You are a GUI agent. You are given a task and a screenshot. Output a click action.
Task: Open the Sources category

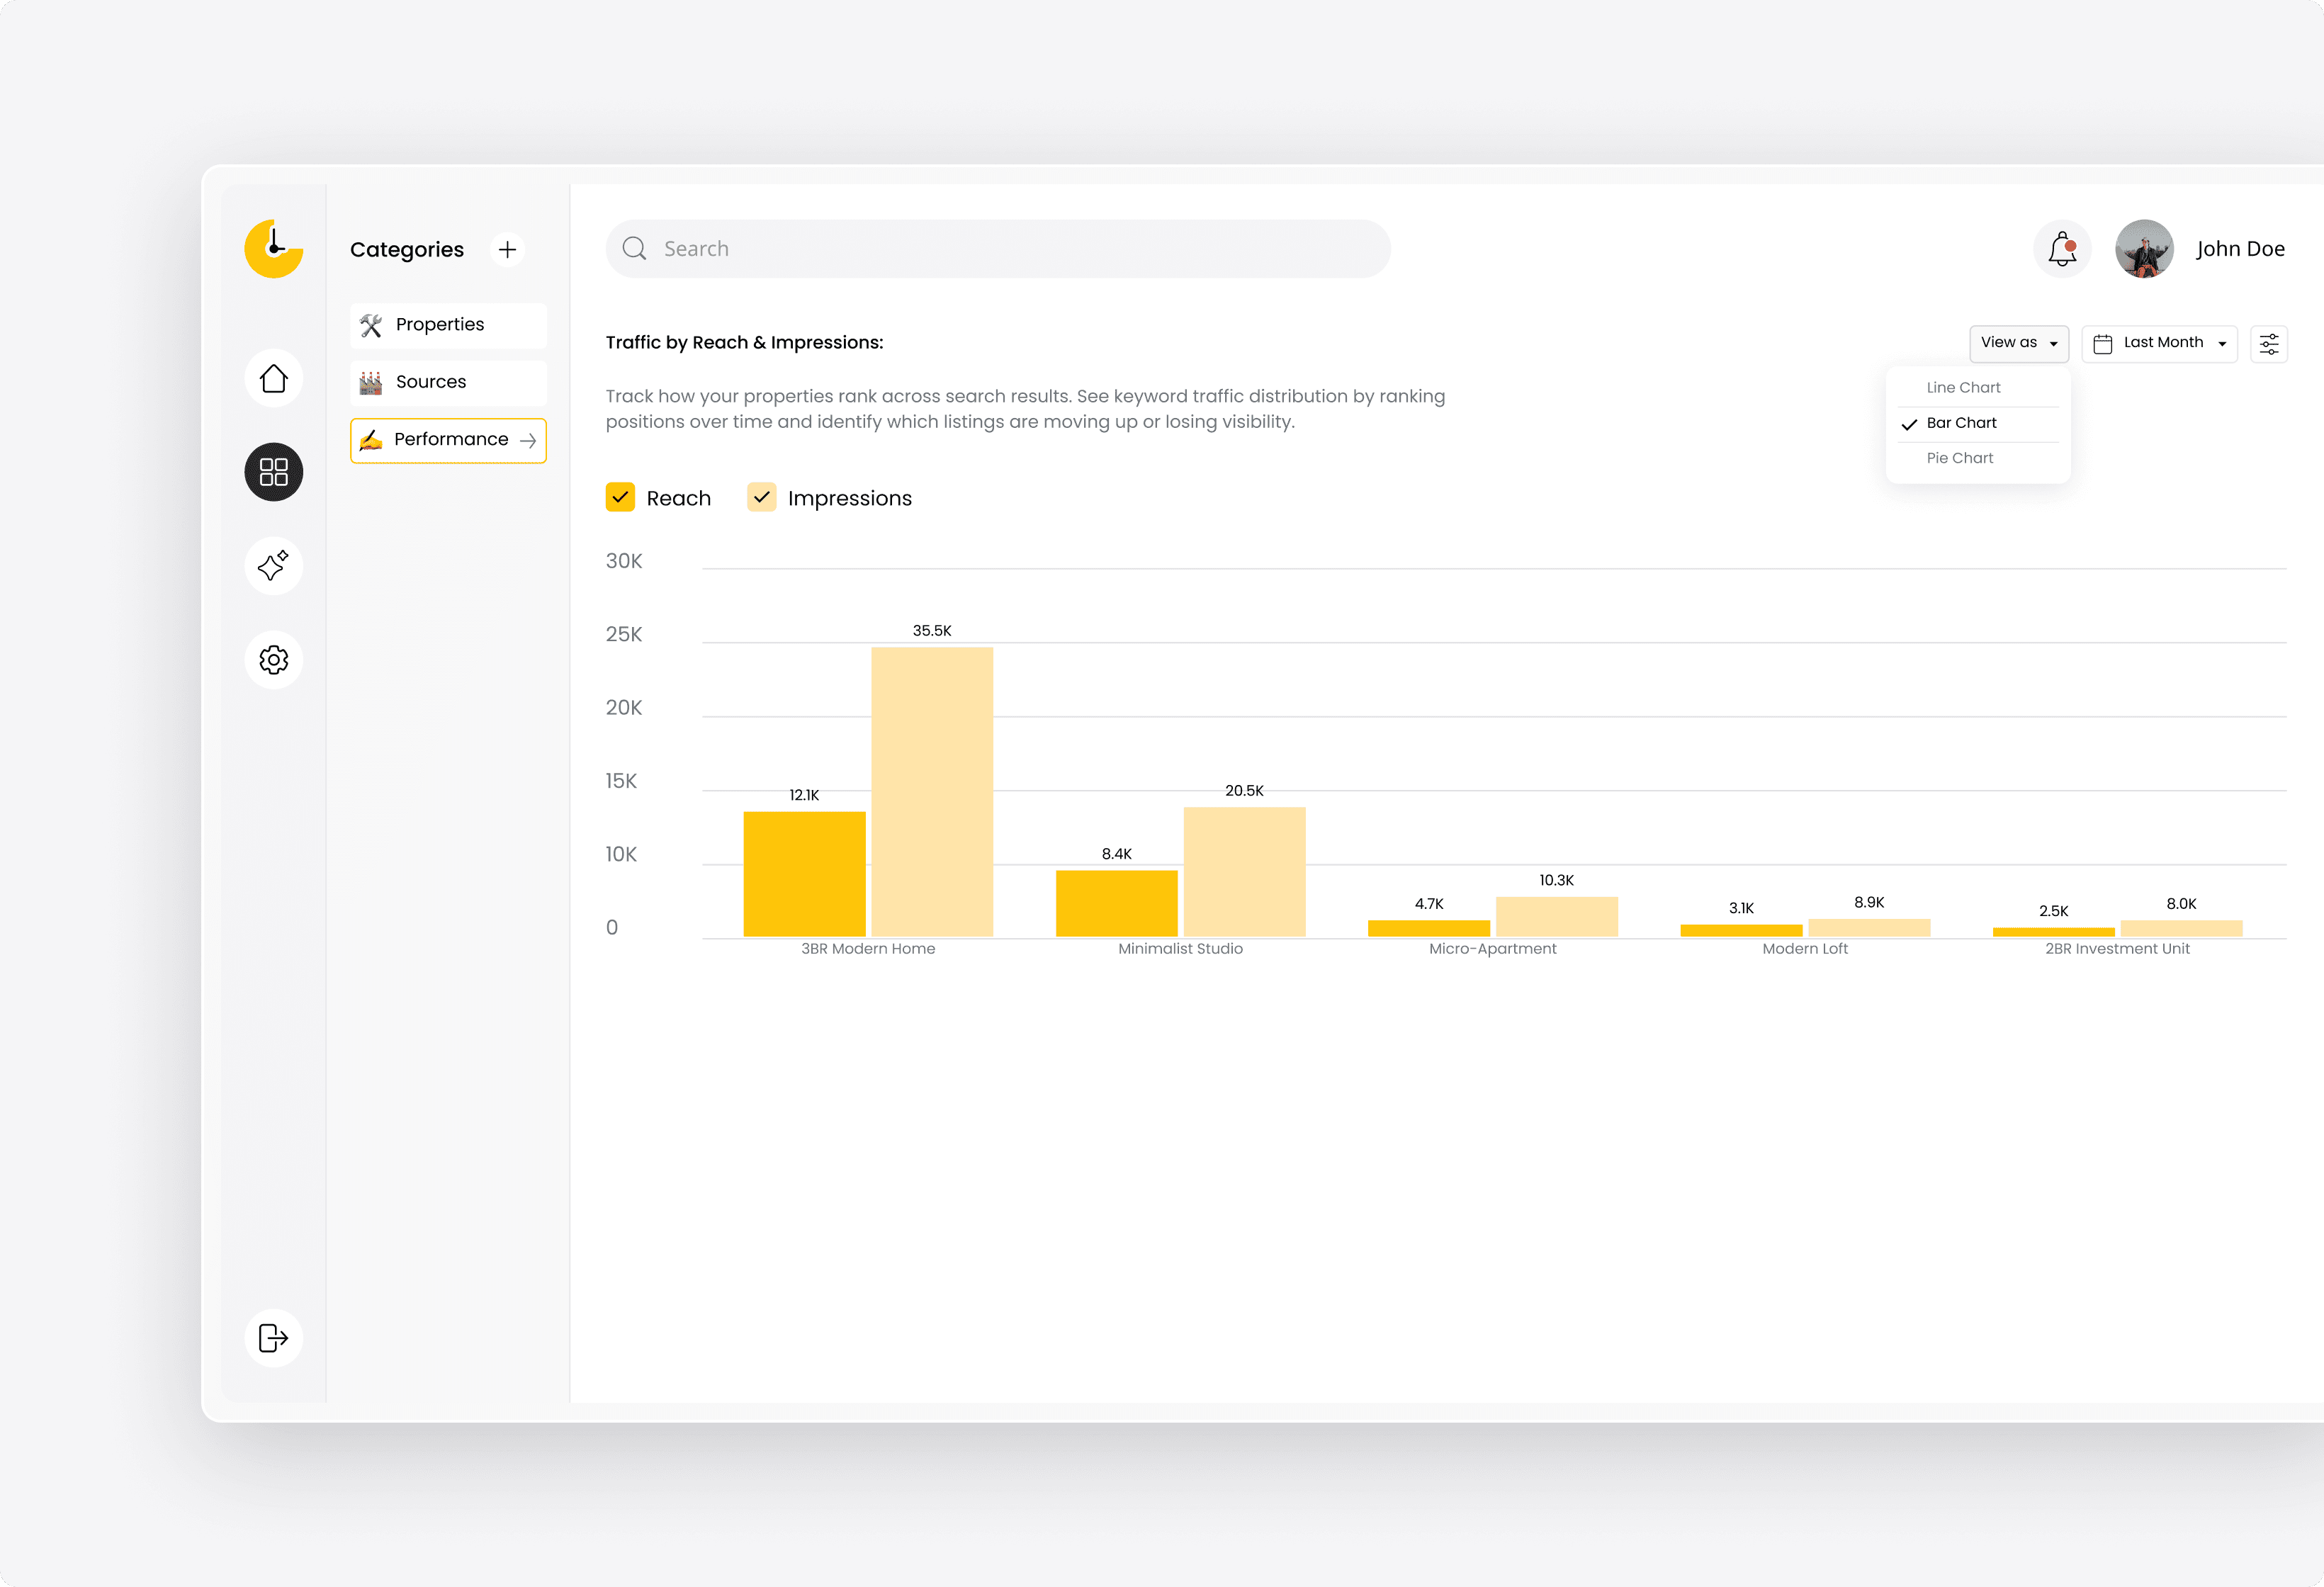(x=448, y=382)
